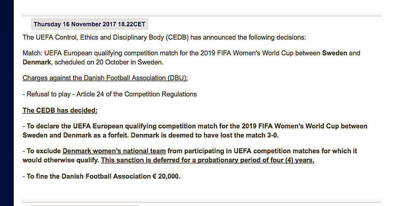Image resolution: width=401 pixels, height=206 pixels.
Task: Click bold "Denmark" before "scheduled on 20 October"
Action: (x=37, y=62)
